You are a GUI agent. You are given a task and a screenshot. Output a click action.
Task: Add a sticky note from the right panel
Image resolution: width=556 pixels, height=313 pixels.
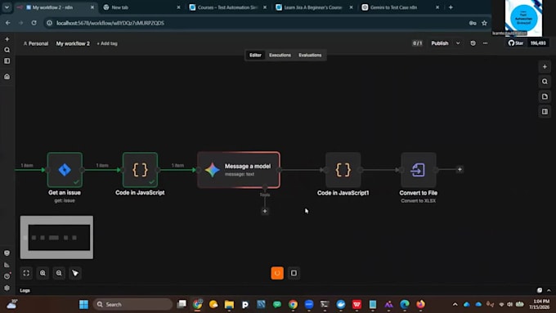pos(545,96)
